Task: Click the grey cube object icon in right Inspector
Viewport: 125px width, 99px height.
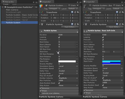Action: (x=85, y=6)
